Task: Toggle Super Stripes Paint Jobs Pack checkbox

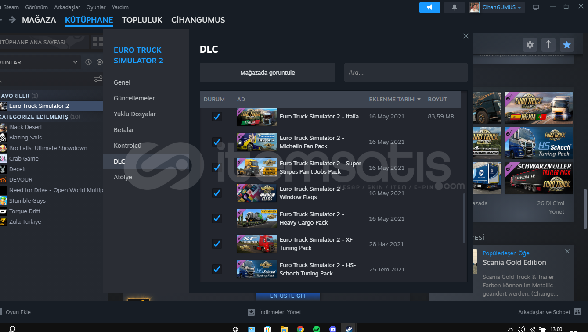Action: (216, 168)
